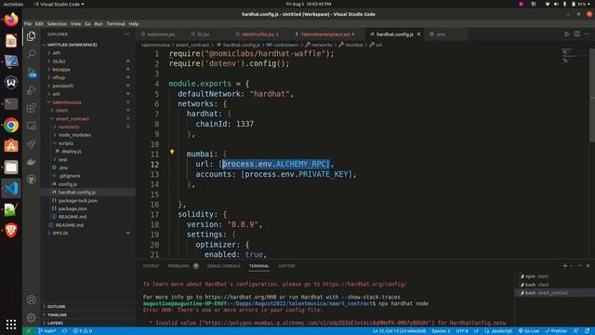
Task: Launch Firefox from the Ubuntu dock
Action: pyautogui.click(x=11, y=20)
